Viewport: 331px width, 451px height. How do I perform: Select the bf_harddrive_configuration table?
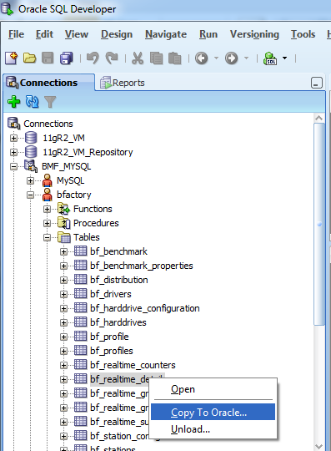click(145, 308)
